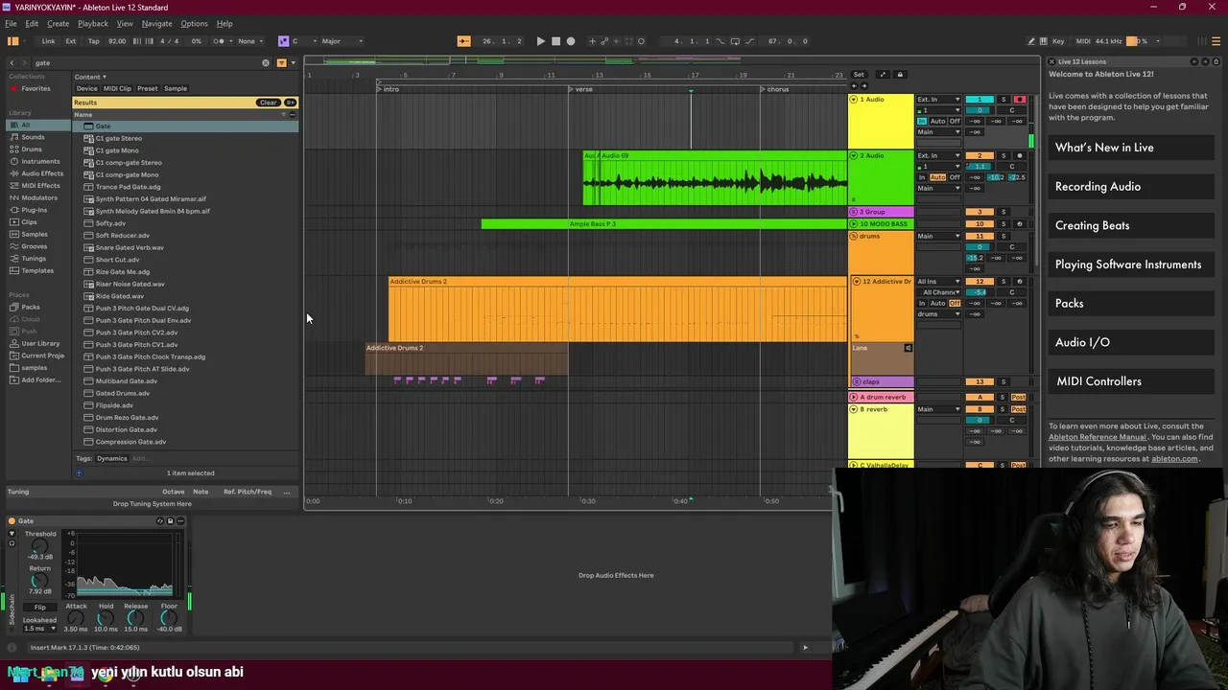Click the Scale Mode icon beside C
The height and width of the screenshot is (690, 1228).
click(283, 41)
